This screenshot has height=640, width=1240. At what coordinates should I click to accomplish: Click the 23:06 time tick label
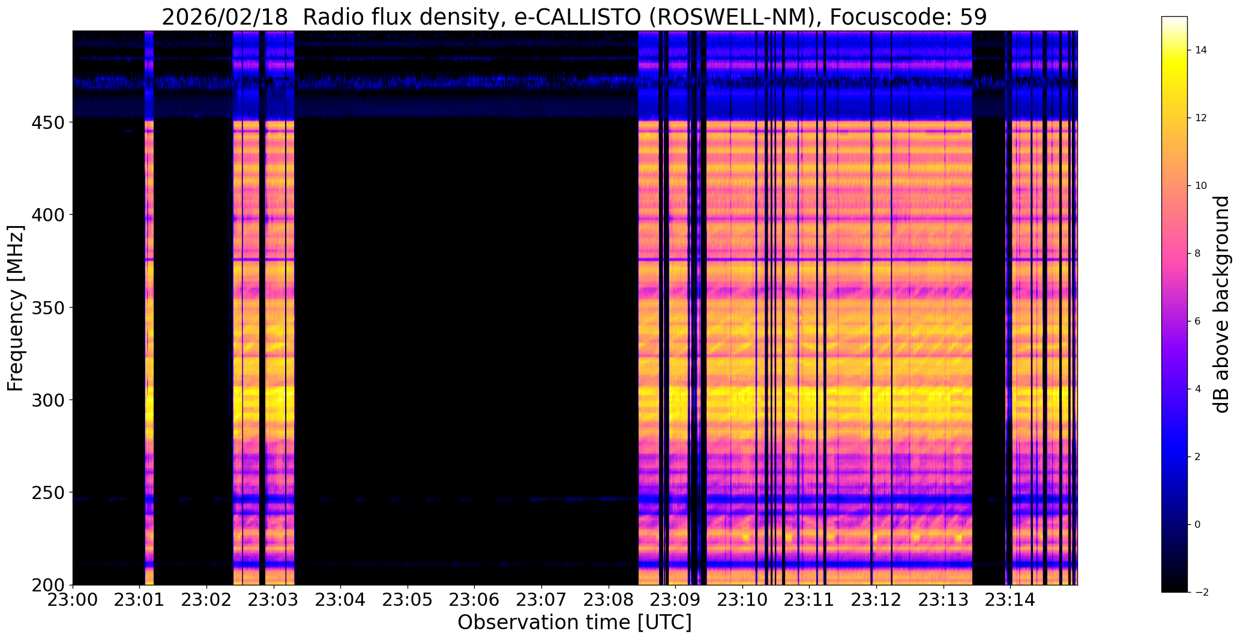[475, 600]
